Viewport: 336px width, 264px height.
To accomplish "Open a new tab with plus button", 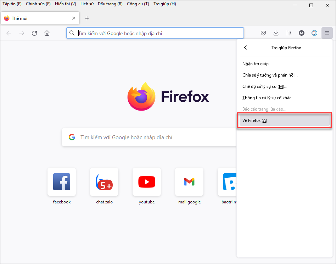I will [87, 18].
